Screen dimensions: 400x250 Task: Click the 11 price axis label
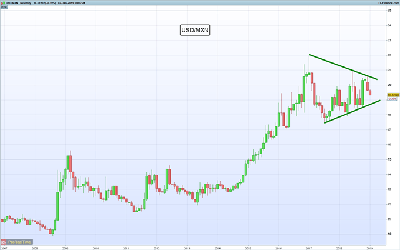coord(389,219)
